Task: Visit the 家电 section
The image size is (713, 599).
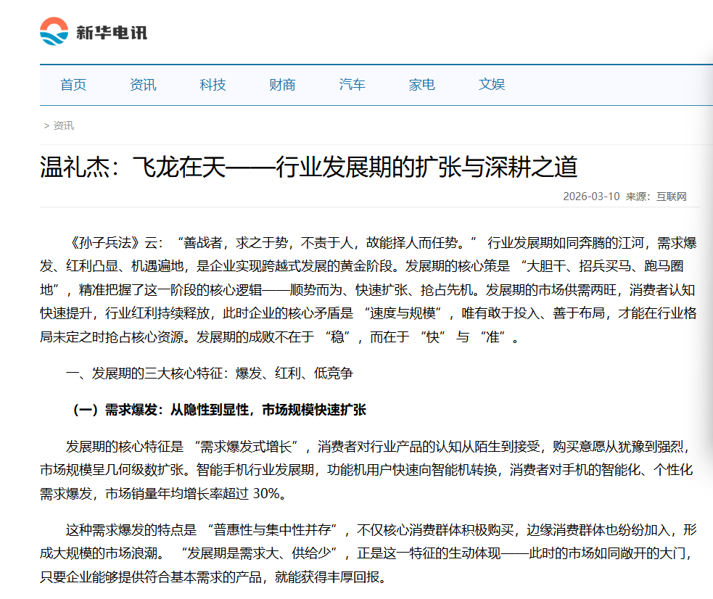Action: (x=421, y=85)
